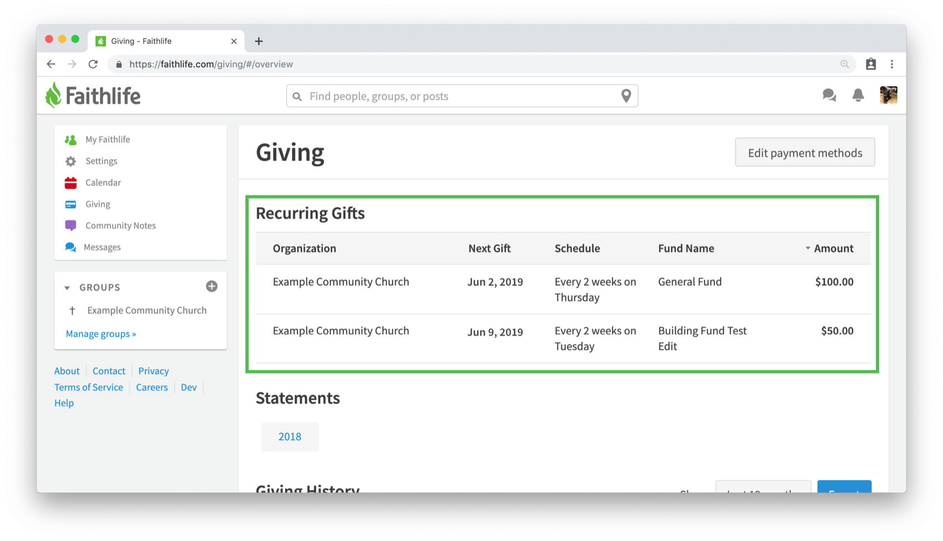Screen dimensions: 943x541
Task: Open the user profile avatar
Action: click(889, 95)
